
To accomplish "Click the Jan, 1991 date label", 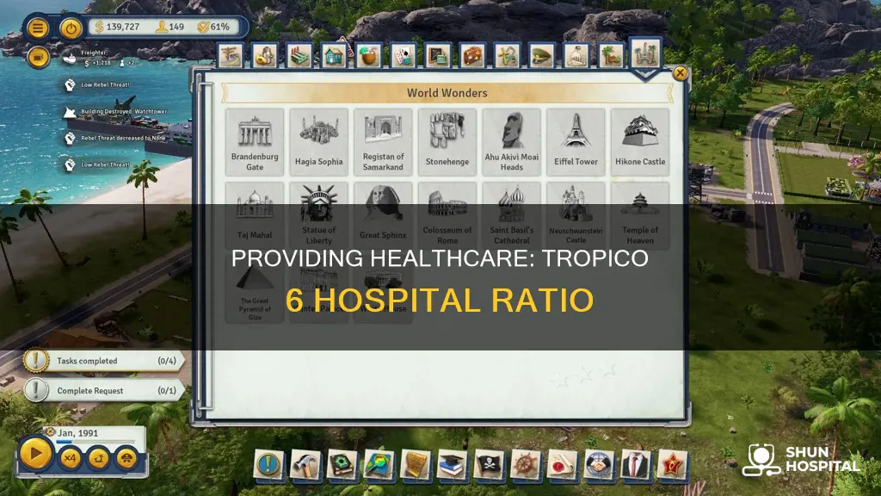I will point(78,433).
